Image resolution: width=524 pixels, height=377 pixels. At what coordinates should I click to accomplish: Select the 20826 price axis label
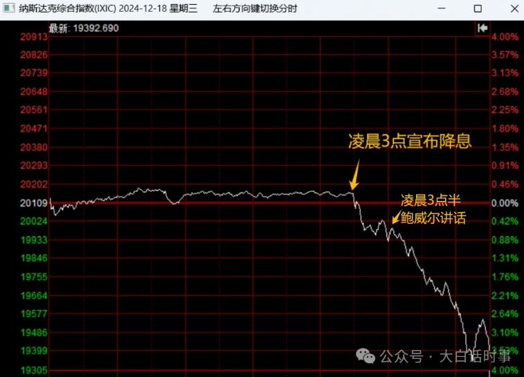coord(34,55)
